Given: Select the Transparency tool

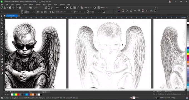Looking at the screenshot, I should [x=2, y=62].
